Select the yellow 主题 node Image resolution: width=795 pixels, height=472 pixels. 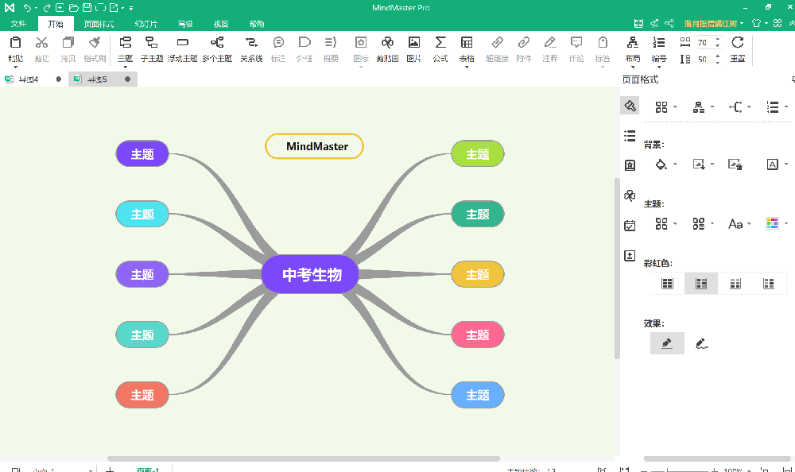coord(478,274)
